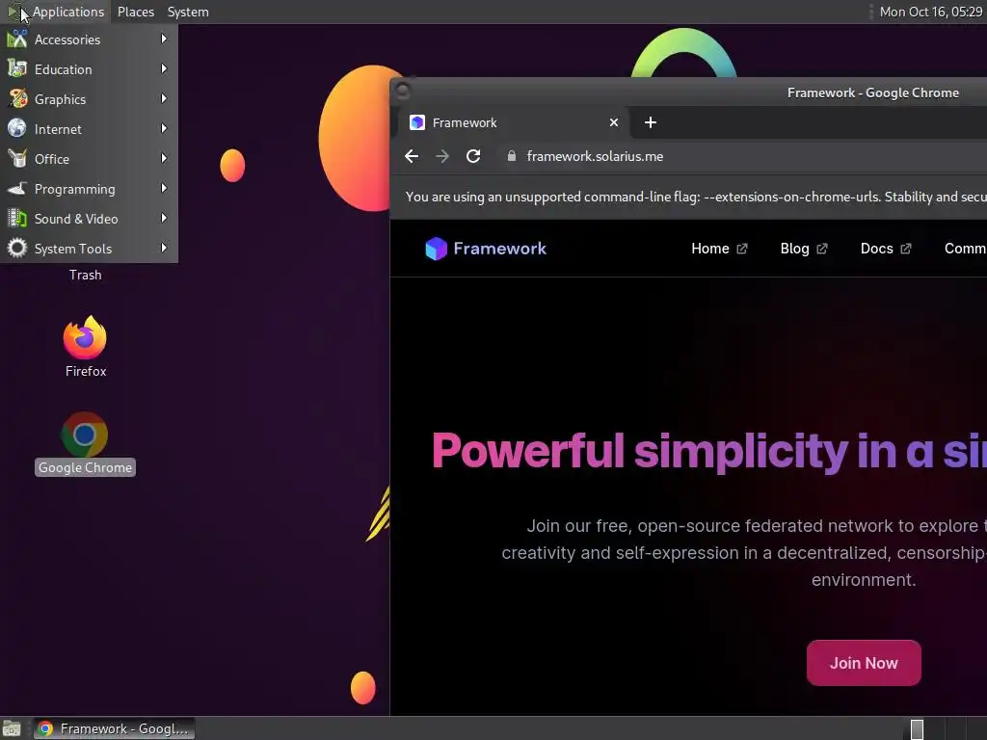Reload the Framework page
The image size is (987, 740).
pyautogui.click(x=473, y=156)
